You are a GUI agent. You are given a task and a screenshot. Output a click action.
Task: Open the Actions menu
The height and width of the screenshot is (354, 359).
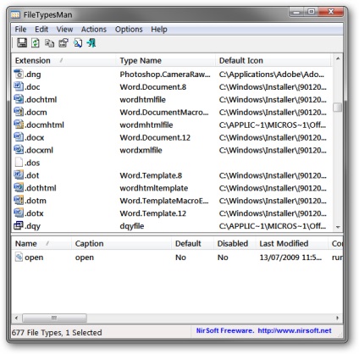click(94, 30)
